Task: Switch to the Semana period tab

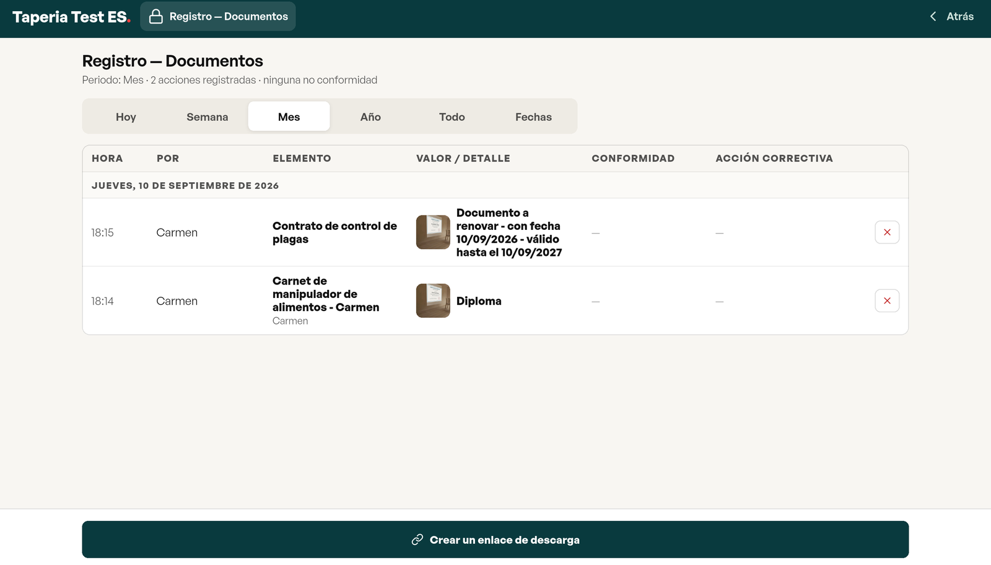Action: [x=207, y=116]
